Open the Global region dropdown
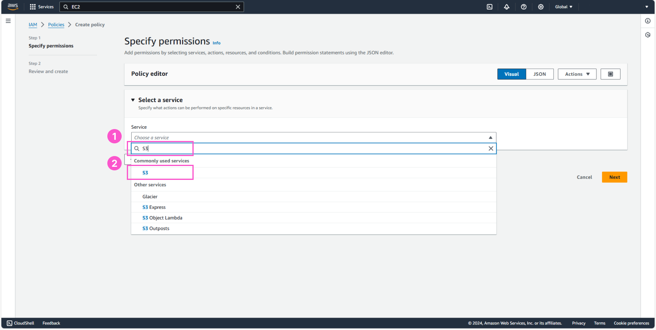 tap(564, 7)
